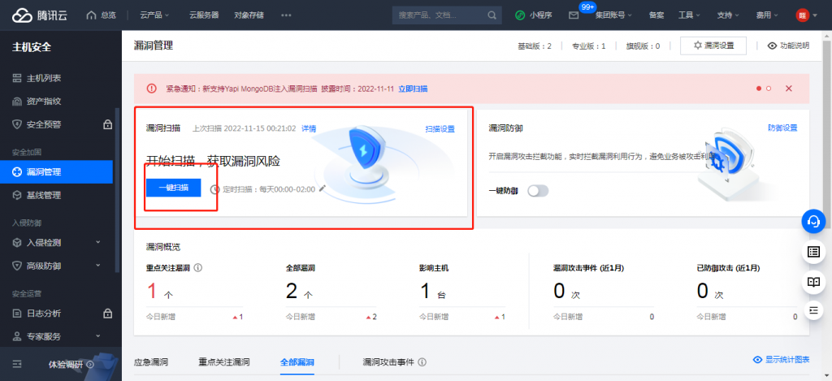
Task: Select the 全部漏洞 tab
Action: coord(297,362)
